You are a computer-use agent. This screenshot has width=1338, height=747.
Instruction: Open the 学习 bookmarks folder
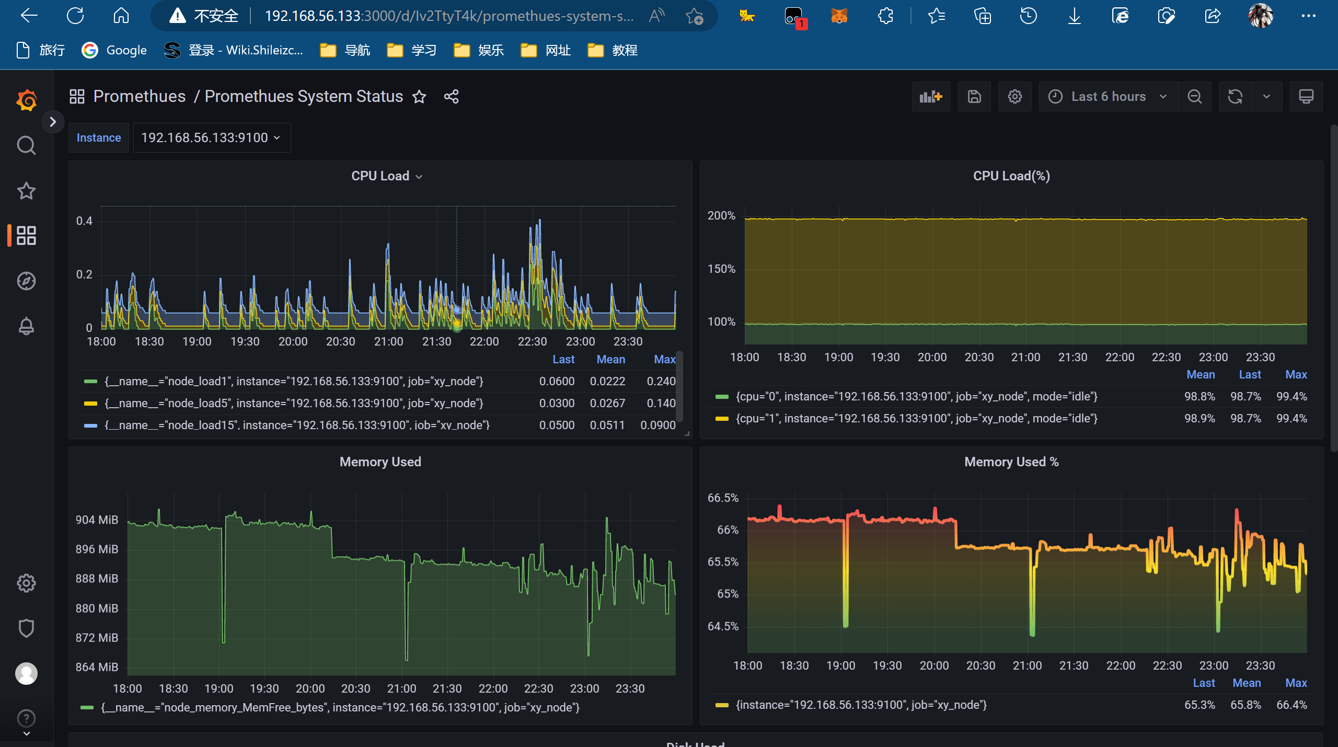point(412,50)
